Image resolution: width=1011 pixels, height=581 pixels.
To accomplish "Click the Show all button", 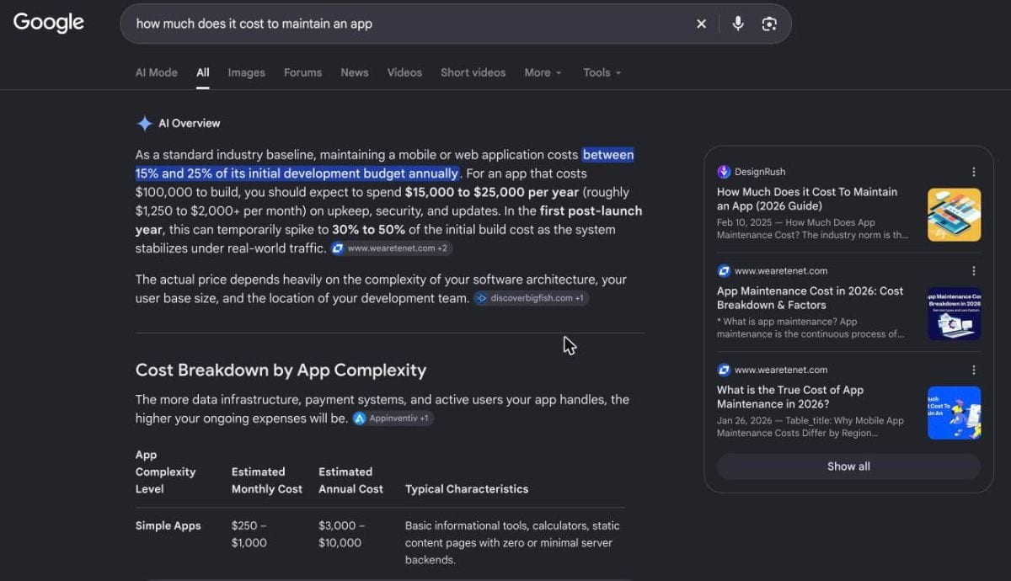I will click(x=848, y=466).
